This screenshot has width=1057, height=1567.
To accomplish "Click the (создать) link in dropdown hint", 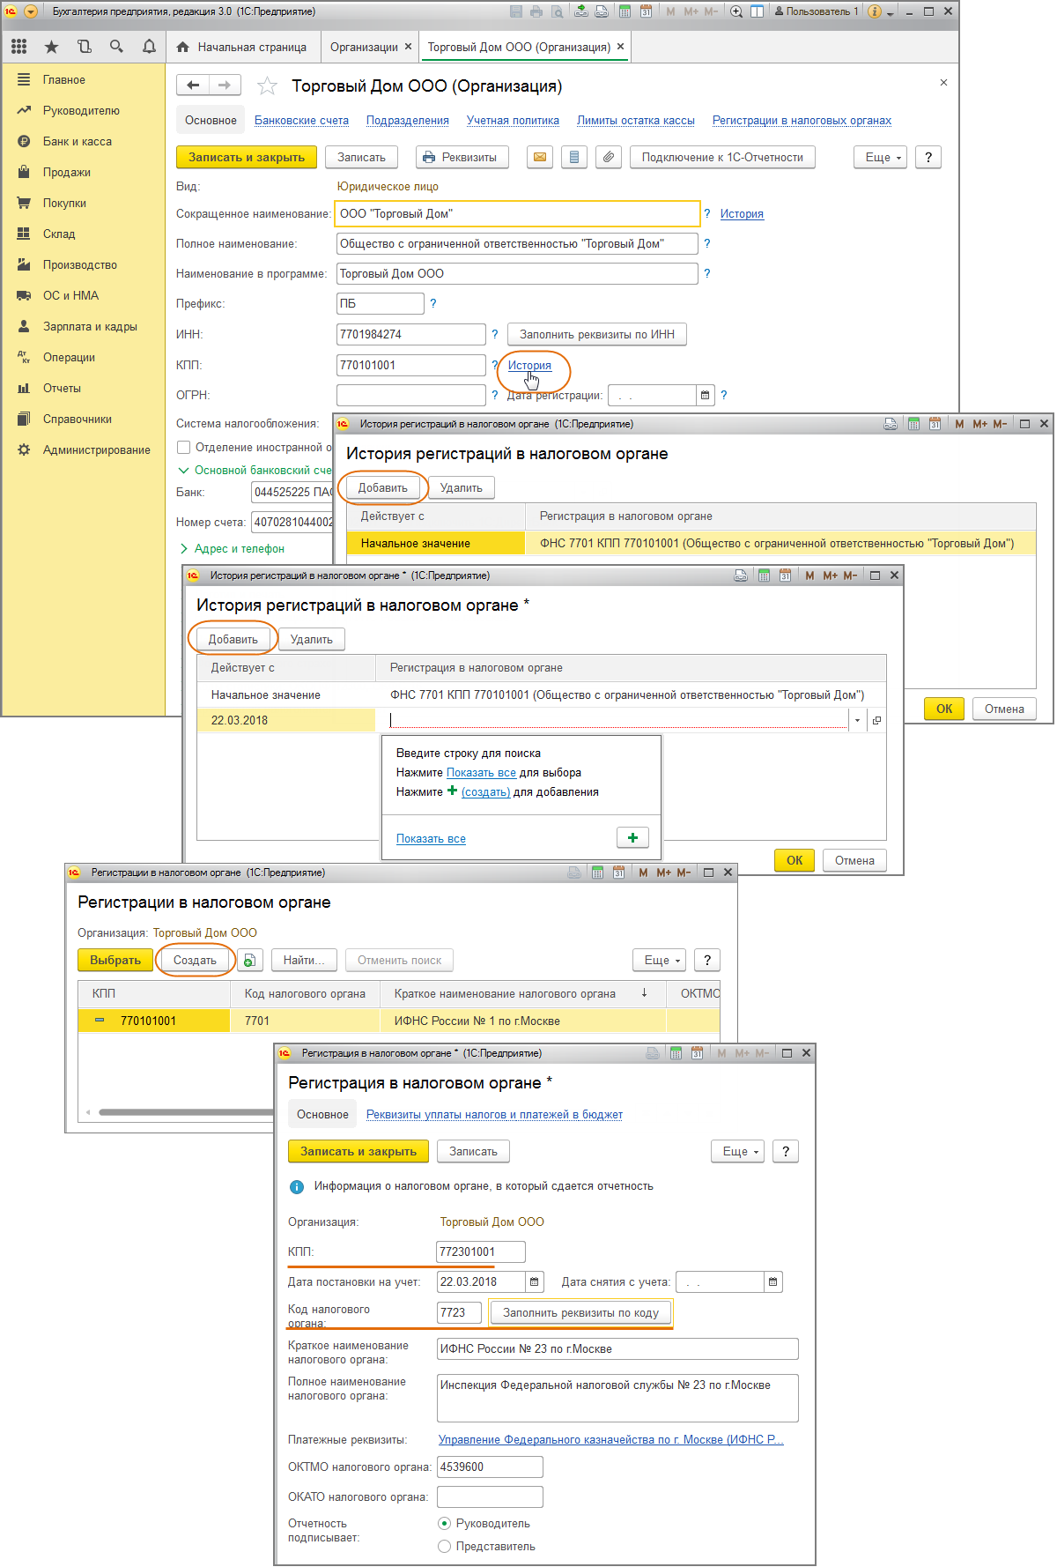I will [485, 792].
